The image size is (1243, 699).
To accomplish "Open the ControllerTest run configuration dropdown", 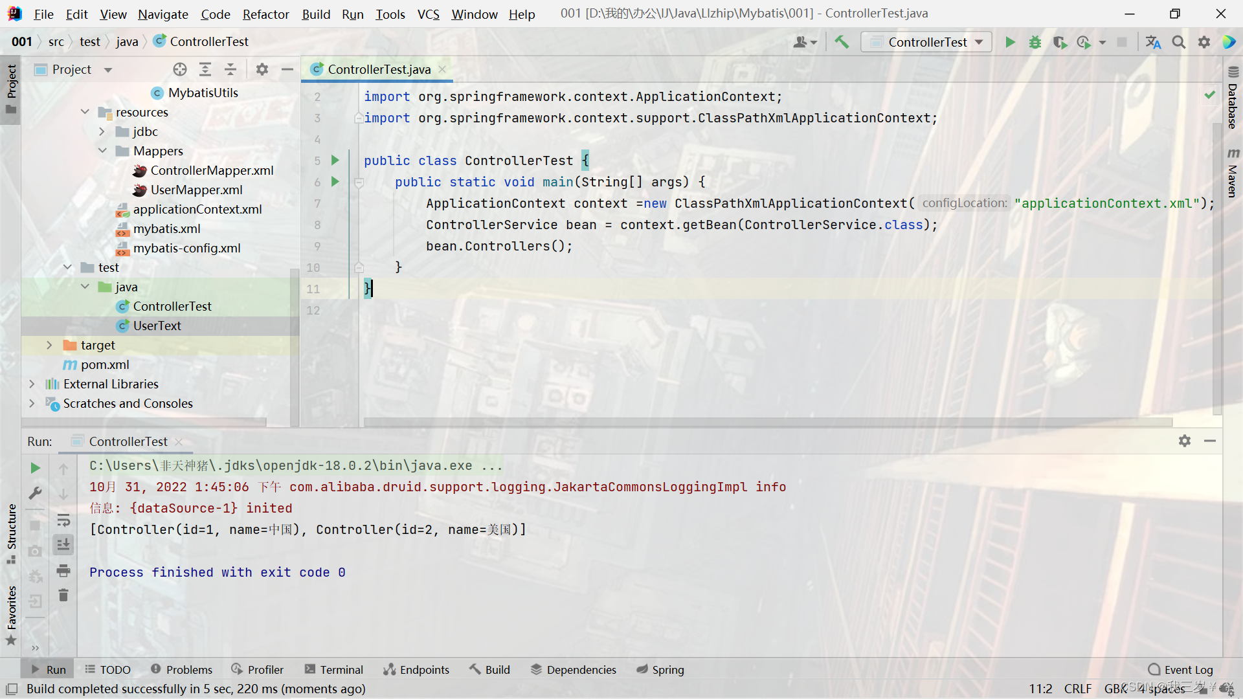I will [x=927, y=42].
